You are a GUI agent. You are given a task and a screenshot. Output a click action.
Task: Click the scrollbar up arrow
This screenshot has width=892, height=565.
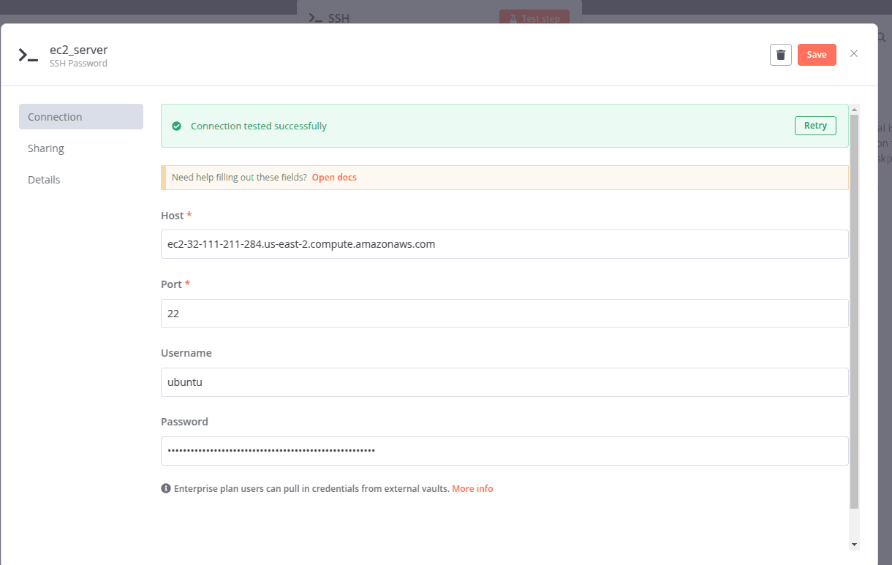pos(854,109)
